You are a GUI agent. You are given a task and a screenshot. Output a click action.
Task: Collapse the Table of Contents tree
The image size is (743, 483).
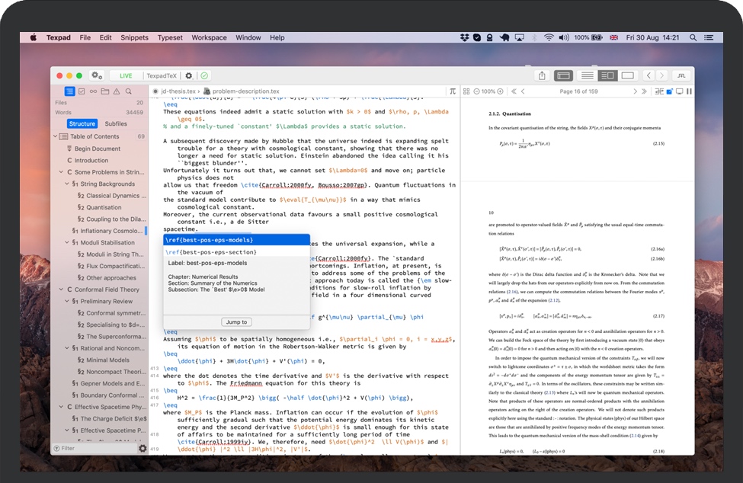pos(56,136)
